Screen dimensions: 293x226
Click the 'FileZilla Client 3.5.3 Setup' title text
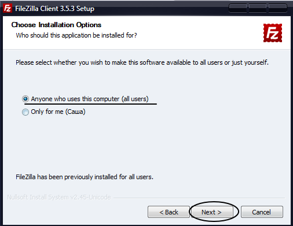pos(54,9)
